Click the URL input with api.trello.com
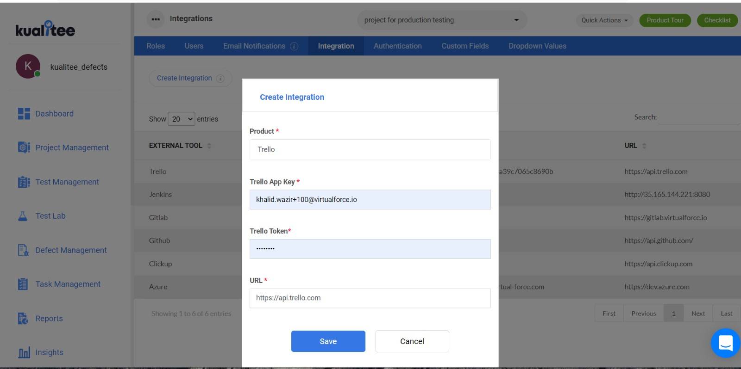Viewport: 741px width, 369px height. coord(370,298)
